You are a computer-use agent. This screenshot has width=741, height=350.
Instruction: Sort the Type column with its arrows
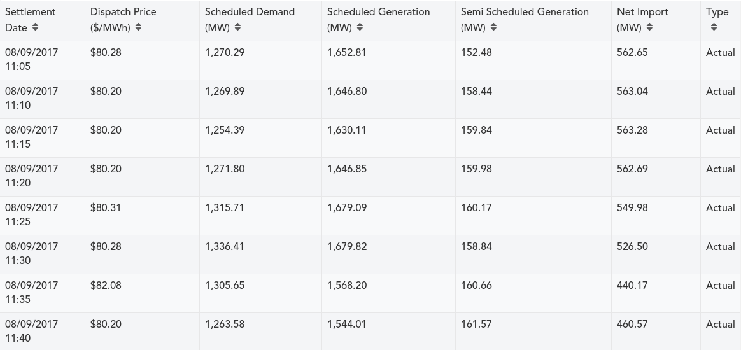pos(714,27)
